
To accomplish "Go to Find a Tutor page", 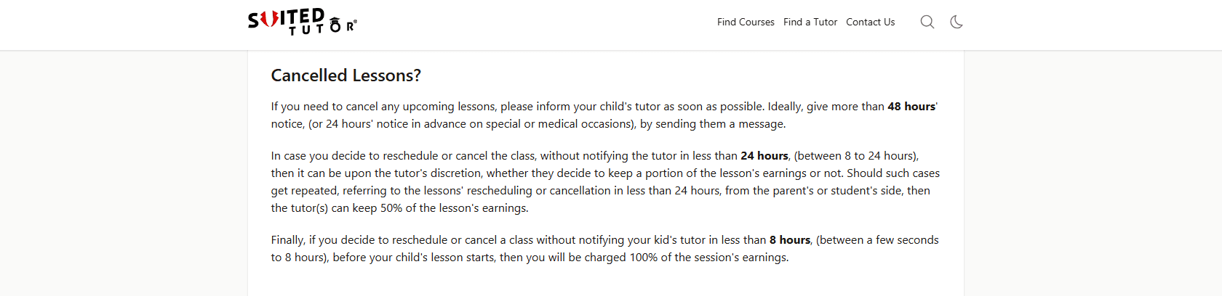I will click(810, 22).
